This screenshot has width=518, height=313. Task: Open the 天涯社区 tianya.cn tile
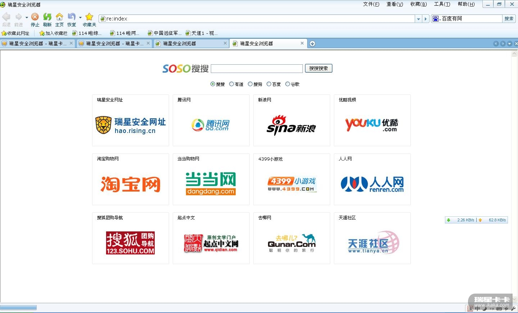pos(372,238)
